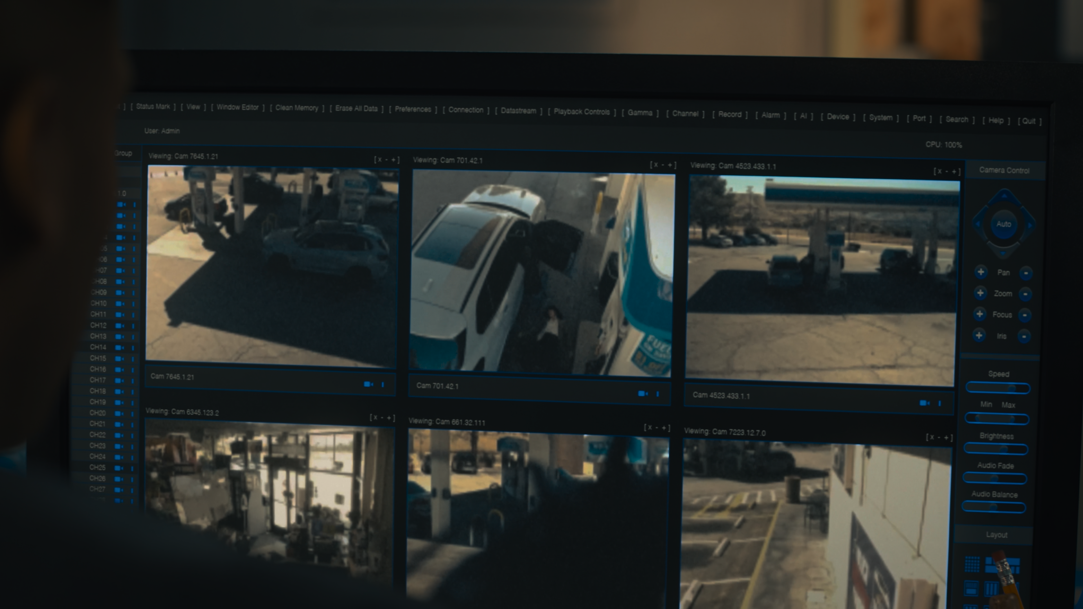Click the Focus minus button
Viewport: 1083px width, 609px height.
click(1025, 315)
